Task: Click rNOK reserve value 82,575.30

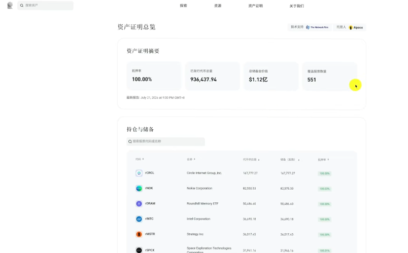Action: coord(287,189)
